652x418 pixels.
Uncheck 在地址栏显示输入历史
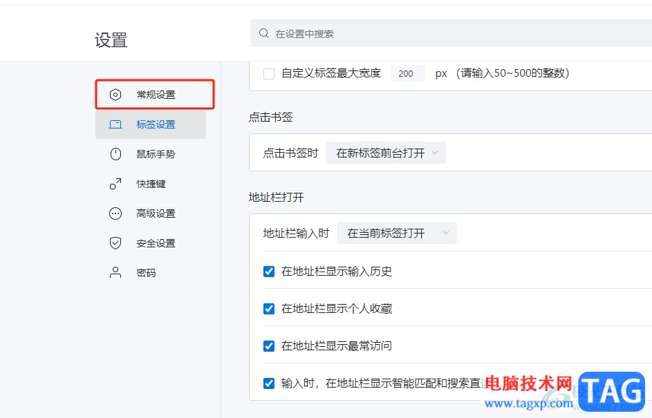[269, 272]
